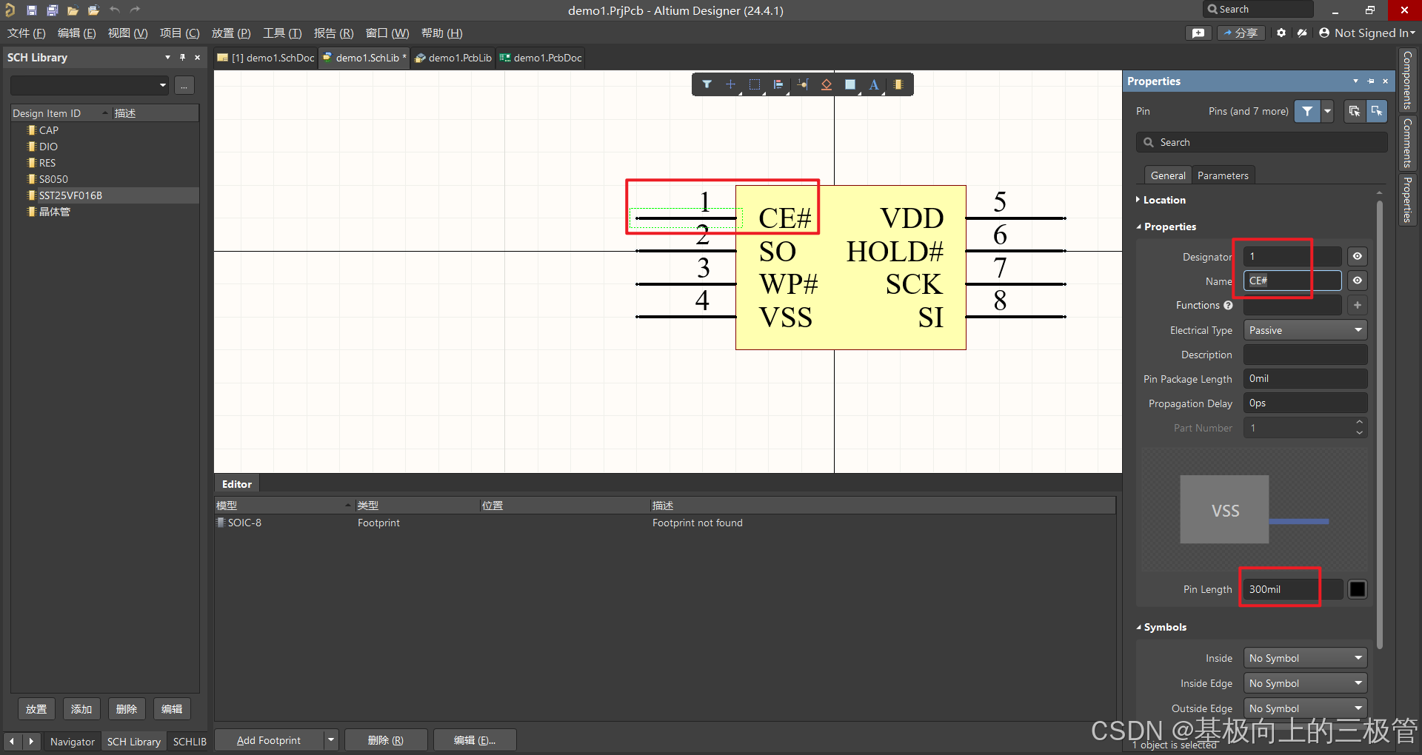The width and height of the screenshot is (1422, 755).
Task: Switch to the Parameters tab
Action: pyautogui.click(x=1223, y=175)
